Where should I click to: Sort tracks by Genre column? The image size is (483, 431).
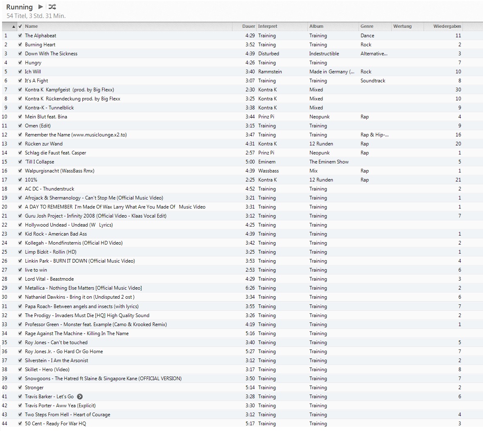(375, 27)
